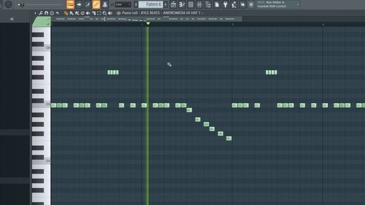The height and width of the screenshot is (205, 365).
Task: Open the Pattern 4 selector
Action: point(151,5)
